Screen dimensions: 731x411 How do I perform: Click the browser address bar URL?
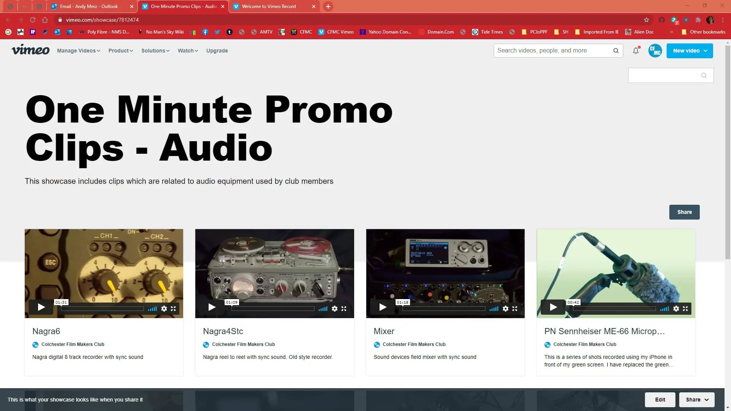[x=102, y=20]
